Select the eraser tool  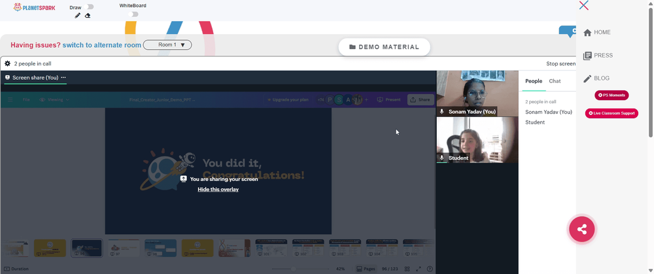point(88,16)
